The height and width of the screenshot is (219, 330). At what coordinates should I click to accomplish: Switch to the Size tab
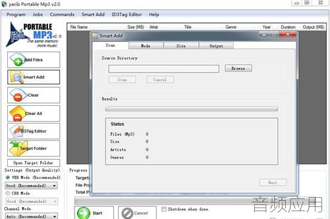click(x=181, y=46)
